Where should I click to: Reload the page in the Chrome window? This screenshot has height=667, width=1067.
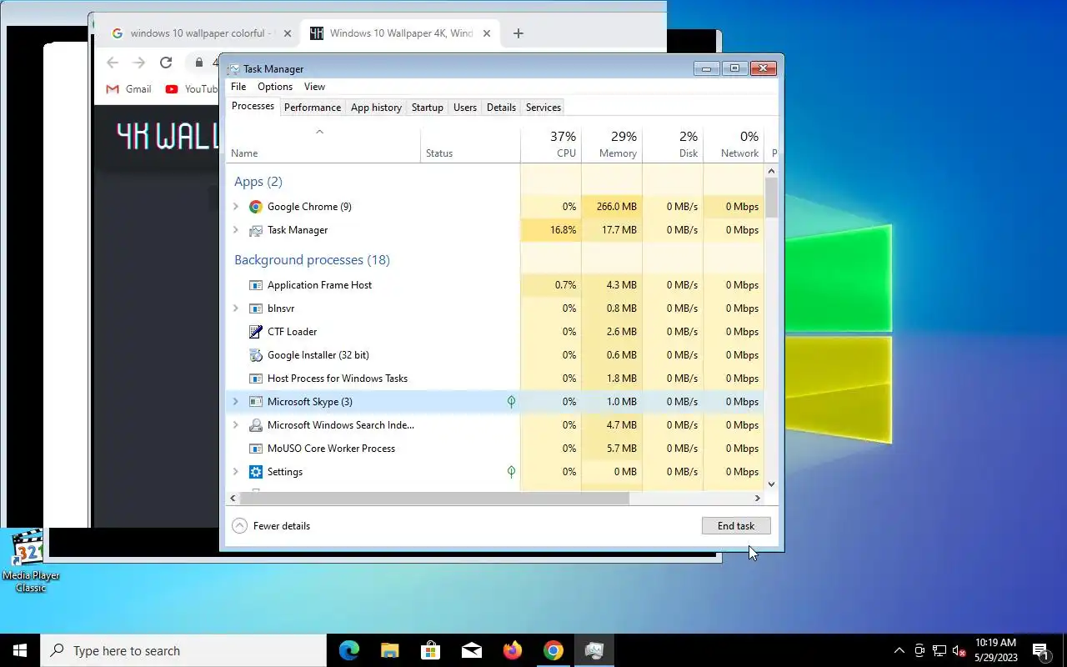click(x=166, y=63)
